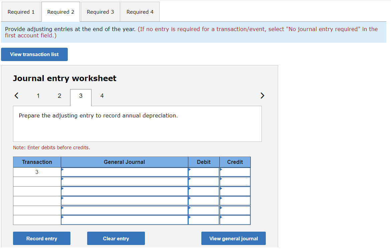The height and width of the screenshot is (251, 391).
Task: Click the annual depreciation instruction text
Action: click(x=98, y=116)
